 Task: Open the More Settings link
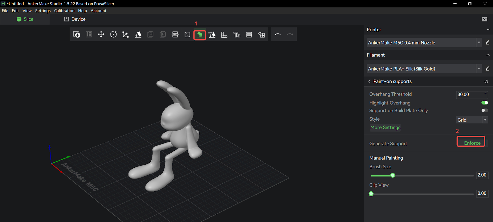click(x=385, y=127)
